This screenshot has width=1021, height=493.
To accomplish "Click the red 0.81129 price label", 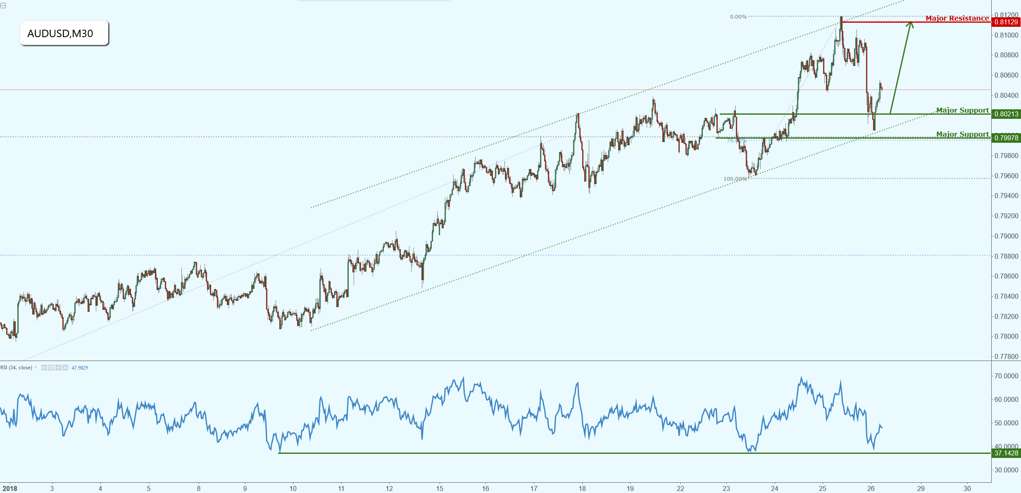I will click(1006, 22).
